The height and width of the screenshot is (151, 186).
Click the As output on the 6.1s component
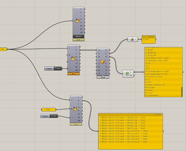click(x=81, y=26)
